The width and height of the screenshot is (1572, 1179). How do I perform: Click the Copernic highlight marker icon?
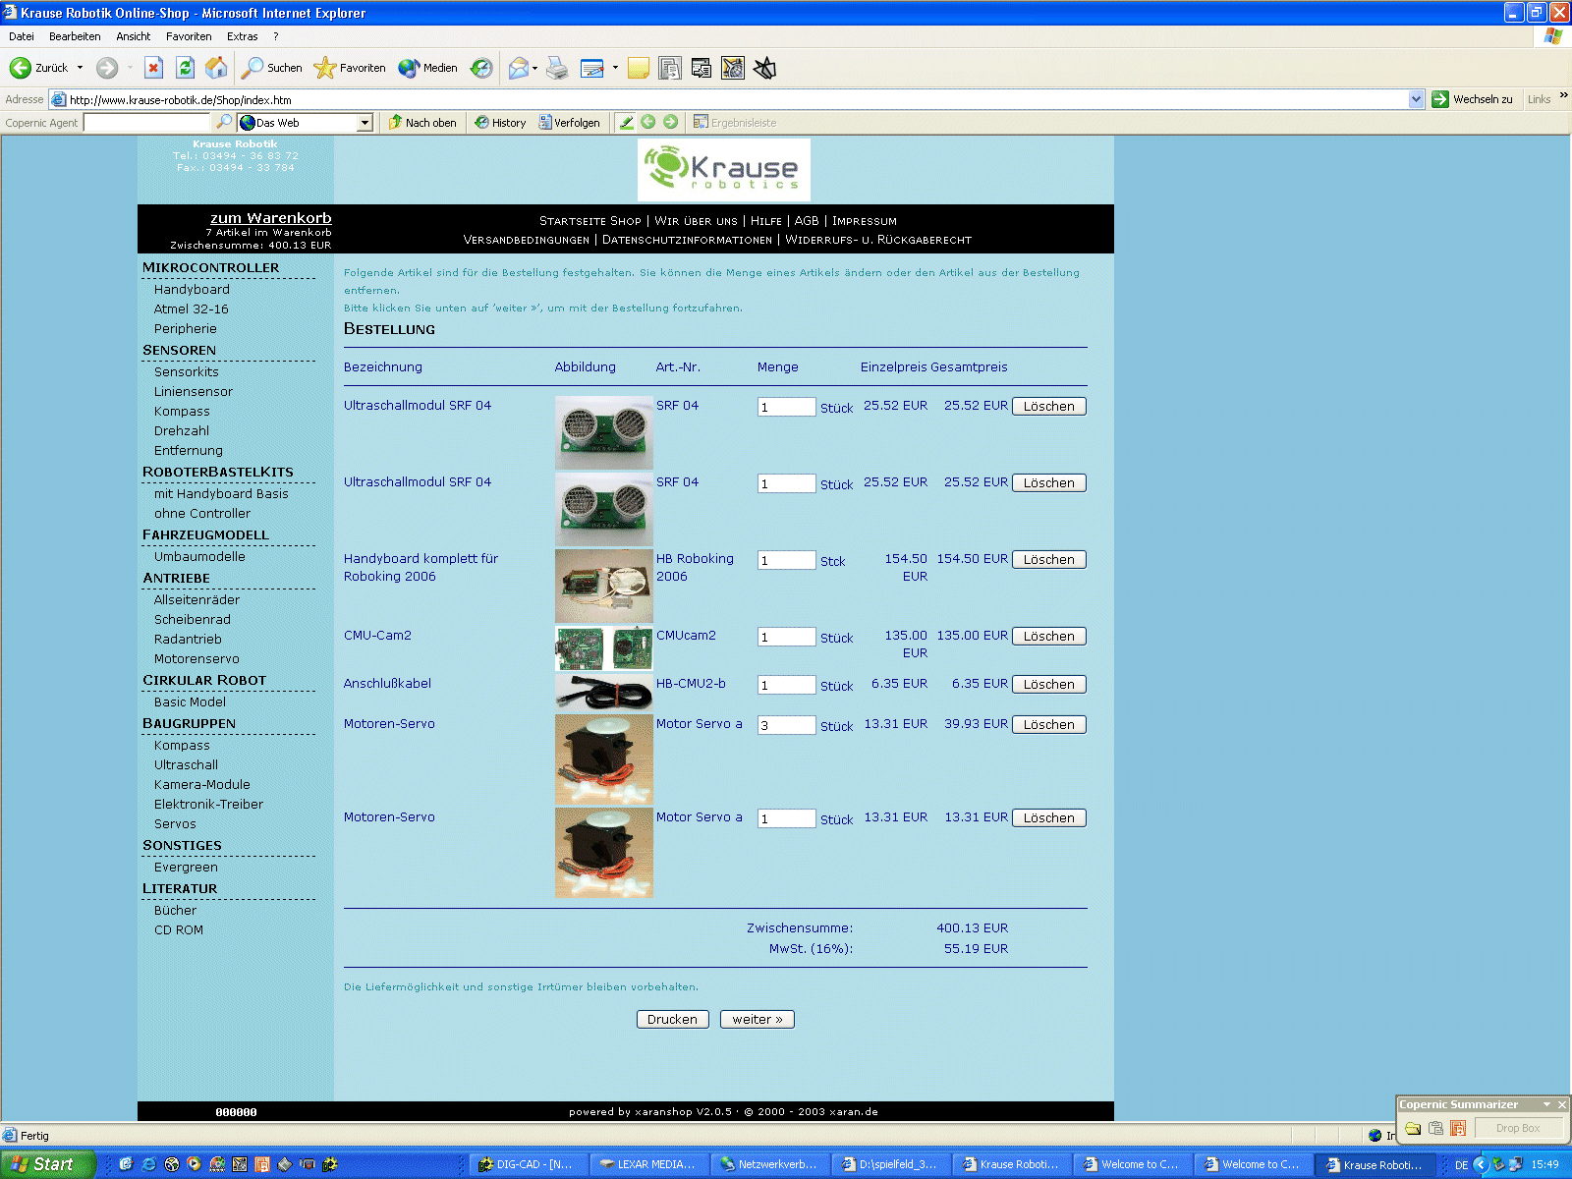coord(626,122)
